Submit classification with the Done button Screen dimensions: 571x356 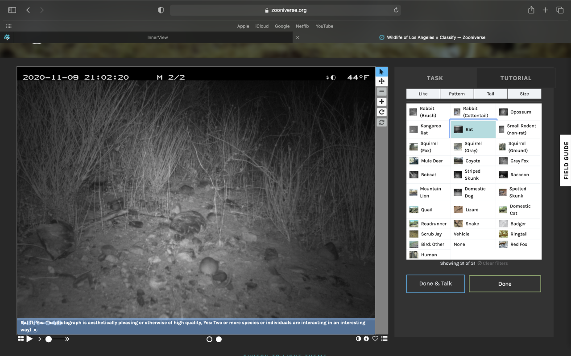[505, 284]
